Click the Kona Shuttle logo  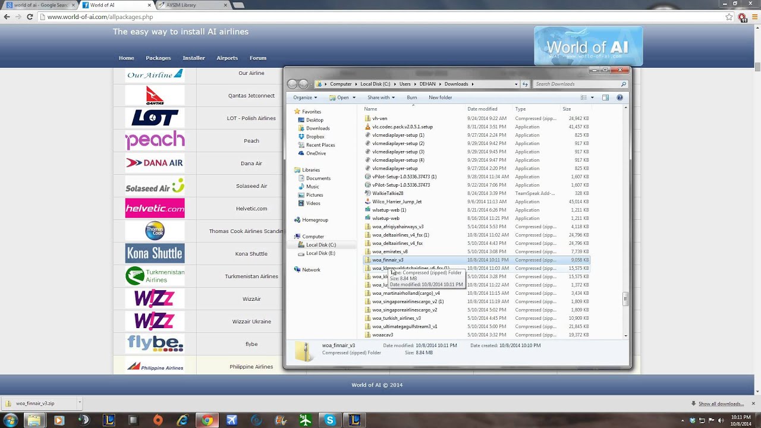(155, 253)
